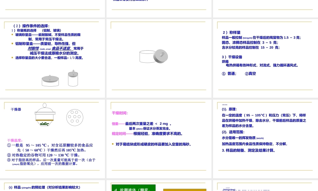Viewport: 318px width, 191px height.
Task: Click the bullet marker before 铝制称量盒 line
Action: (12, 44)
